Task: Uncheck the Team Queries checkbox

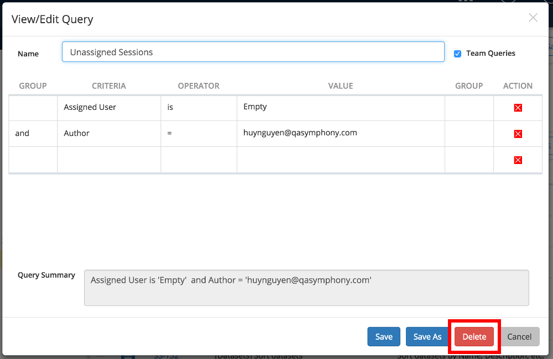Action: tap(457, 54)
